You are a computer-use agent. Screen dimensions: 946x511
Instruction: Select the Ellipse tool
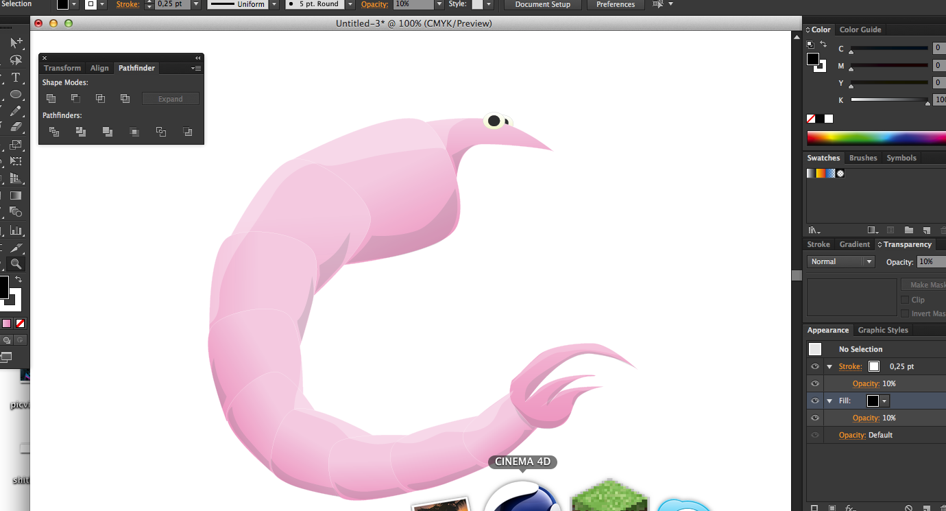[x=16, y=95]
